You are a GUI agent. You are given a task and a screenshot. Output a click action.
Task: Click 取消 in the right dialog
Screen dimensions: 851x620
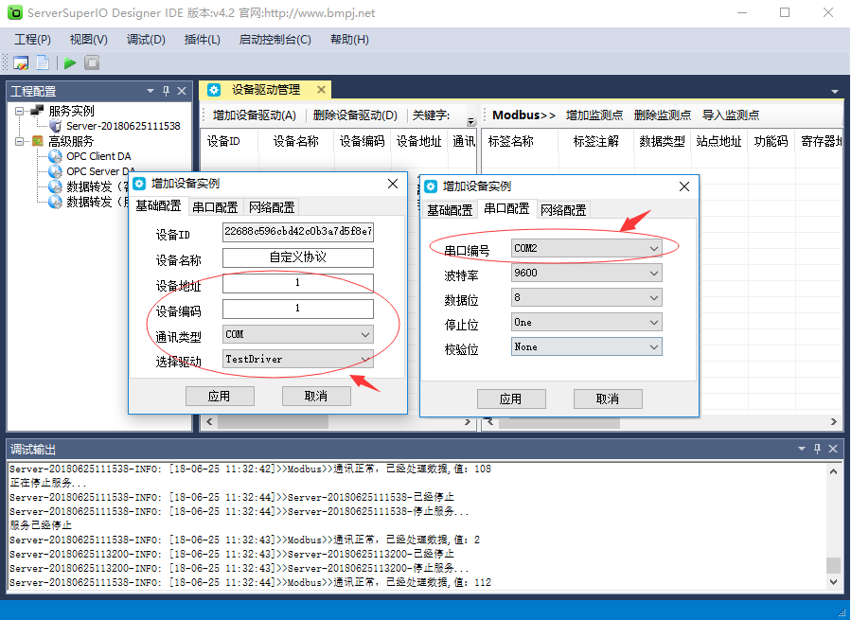coord(608,399)
